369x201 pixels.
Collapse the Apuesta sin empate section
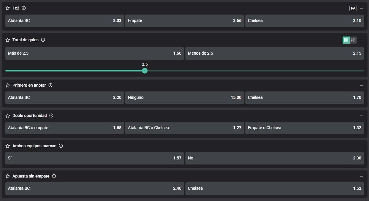point(361,176)
